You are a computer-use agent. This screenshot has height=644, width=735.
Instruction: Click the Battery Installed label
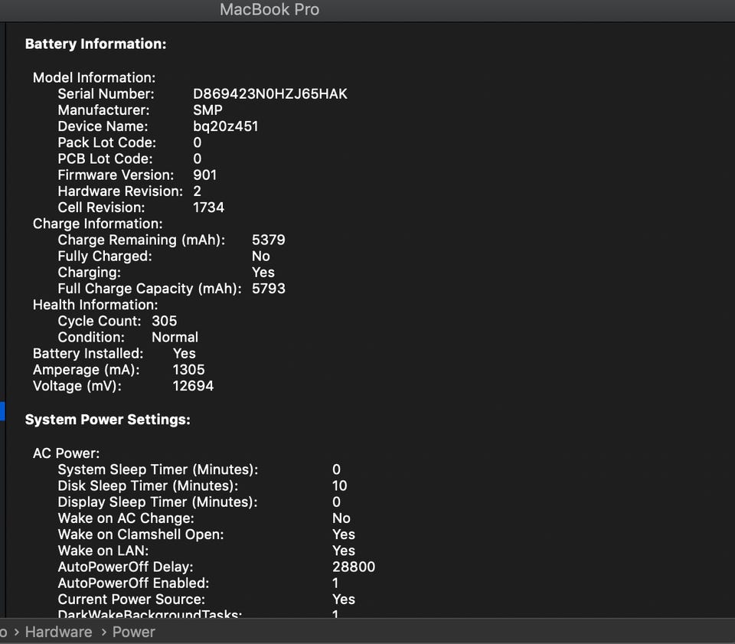(x=88, y=354)
